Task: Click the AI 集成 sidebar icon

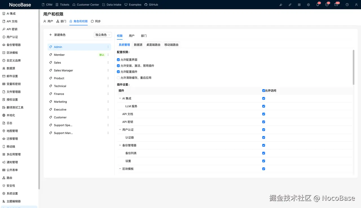Action: [x=4, y=14]
